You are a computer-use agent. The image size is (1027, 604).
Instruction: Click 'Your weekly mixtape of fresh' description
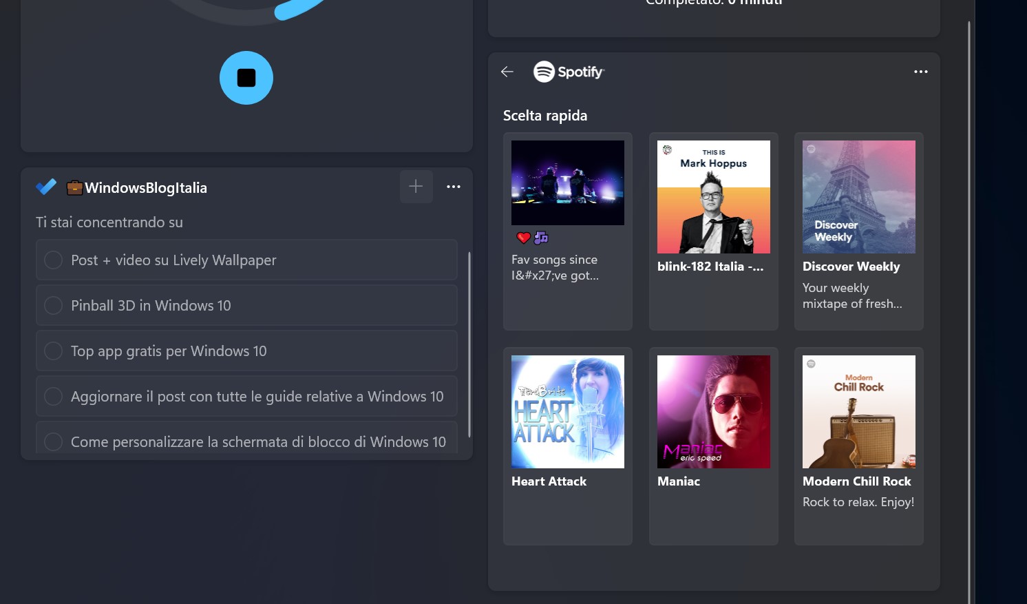point(852,295)
